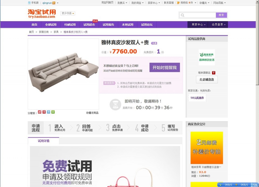Share to Weibo via red share icon
This screenshot has height=187, width=259.
[40, 112]
